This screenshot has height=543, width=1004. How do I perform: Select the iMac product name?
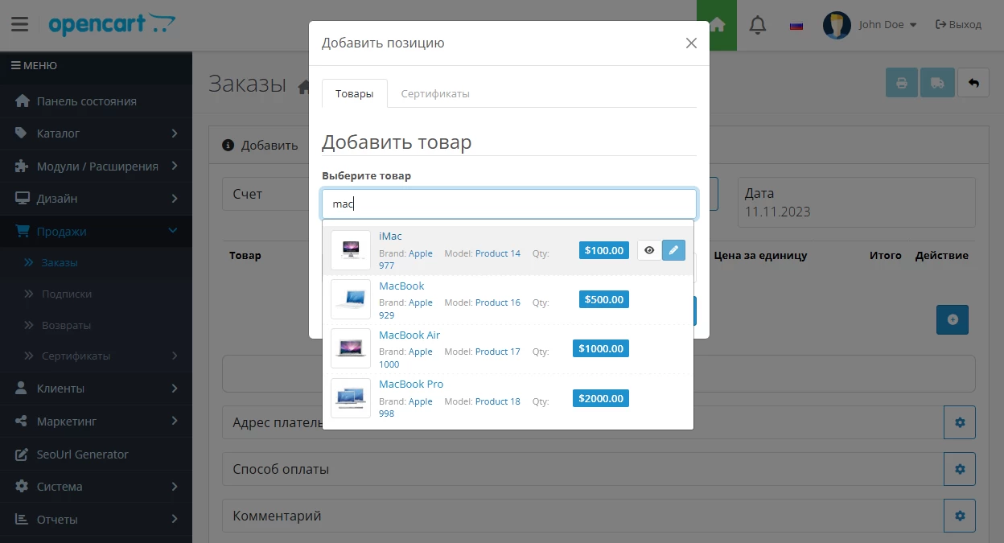[390, 237]
